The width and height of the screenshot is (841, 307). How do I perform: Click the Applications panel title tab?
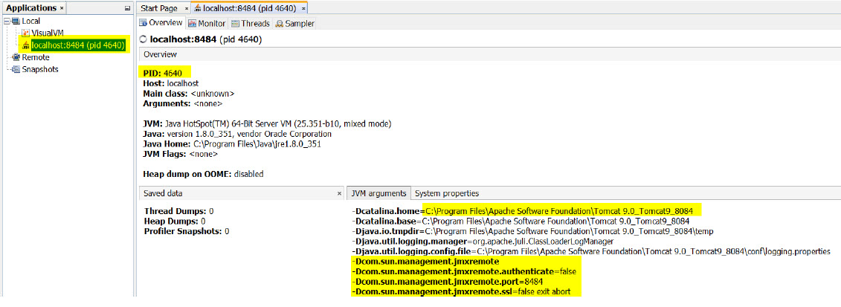(x=34, y=9)
